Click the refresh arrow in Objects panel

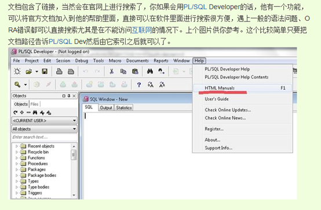(15, 113)
